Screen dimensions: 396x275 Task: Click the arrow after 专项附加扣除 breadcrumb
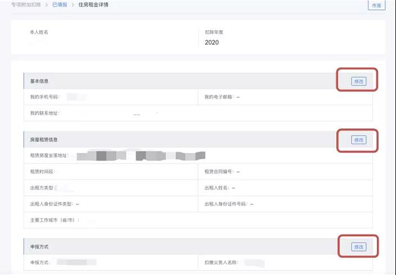pyautogui.click(x=47, y=4)
